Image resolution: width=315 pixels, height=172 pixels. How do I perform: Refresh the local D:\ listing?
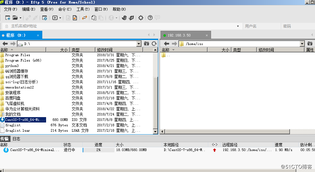point(154,43)
